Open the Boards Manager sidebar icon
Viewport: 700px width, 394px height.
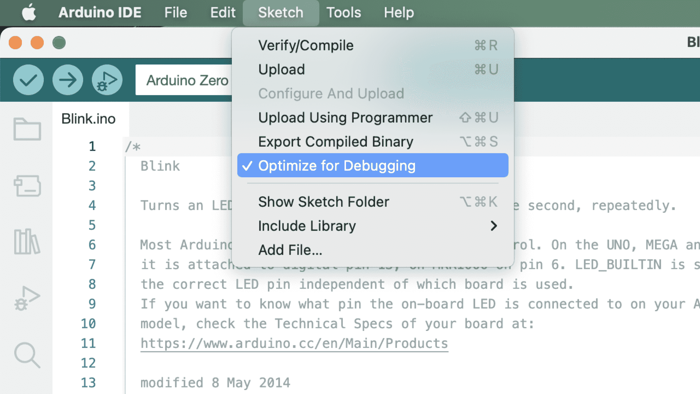click(x=27, y=186)
